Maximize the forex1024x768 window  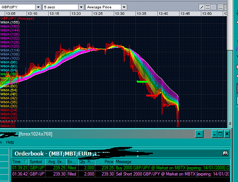pos(220,134)
